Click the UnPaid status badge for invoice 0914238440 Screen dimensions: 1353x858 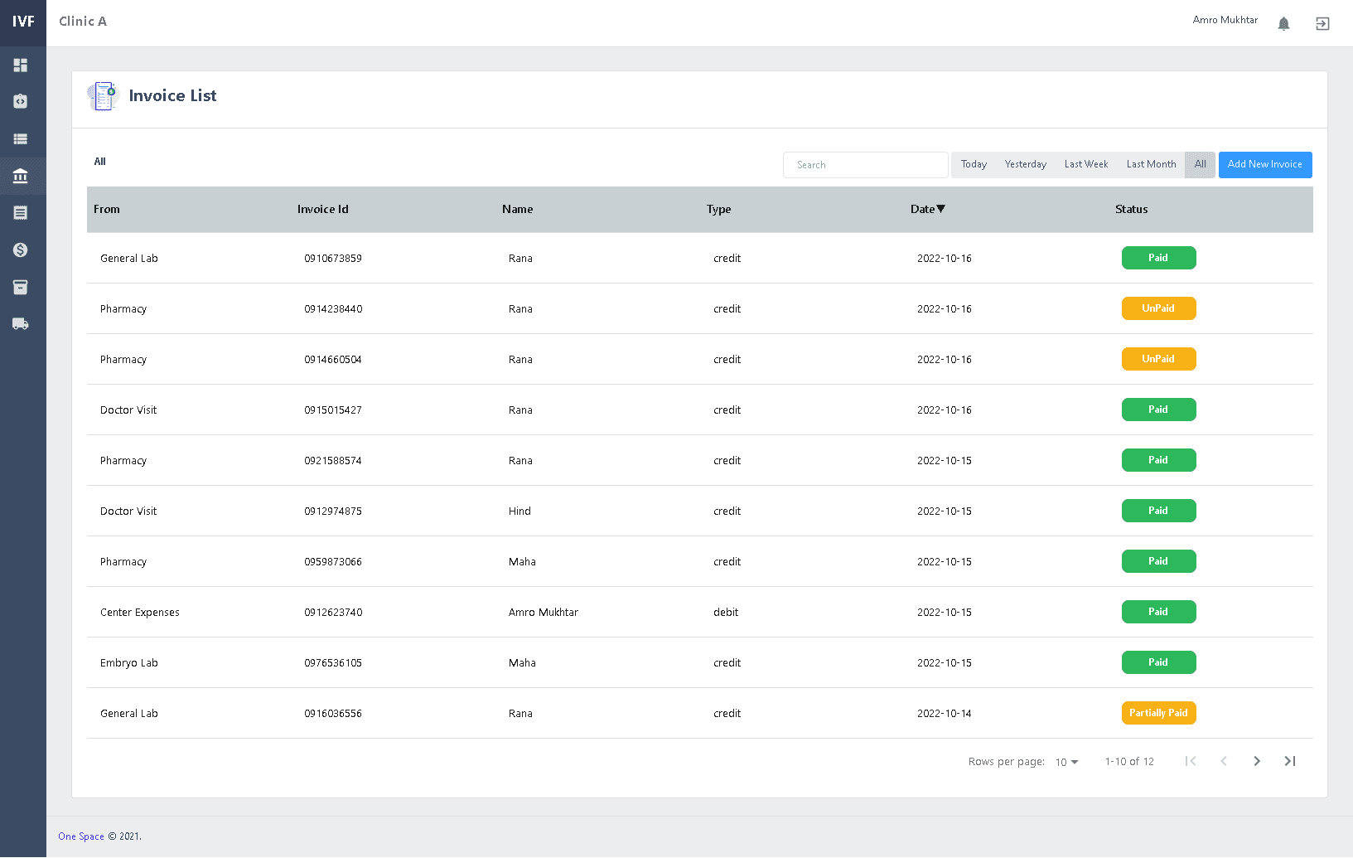click(1158, 308)
